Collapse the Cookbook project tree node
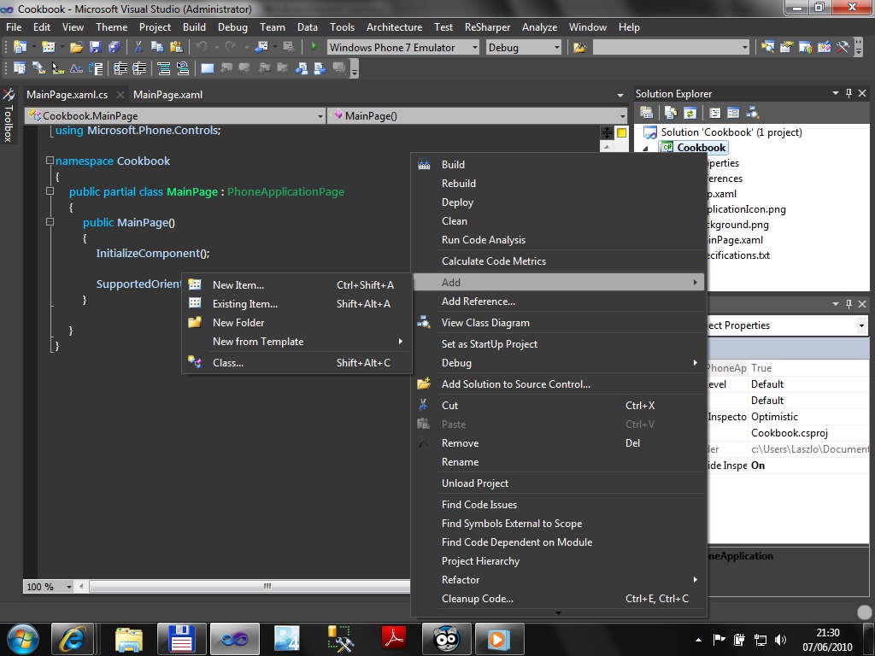This screenshot has height=656, width=875. (x=646, y=149)
